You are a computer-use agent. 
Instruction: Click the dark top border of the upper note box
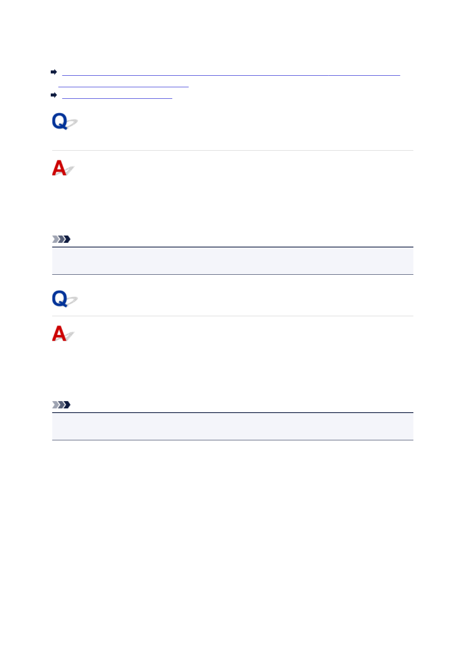pos(232,247)
